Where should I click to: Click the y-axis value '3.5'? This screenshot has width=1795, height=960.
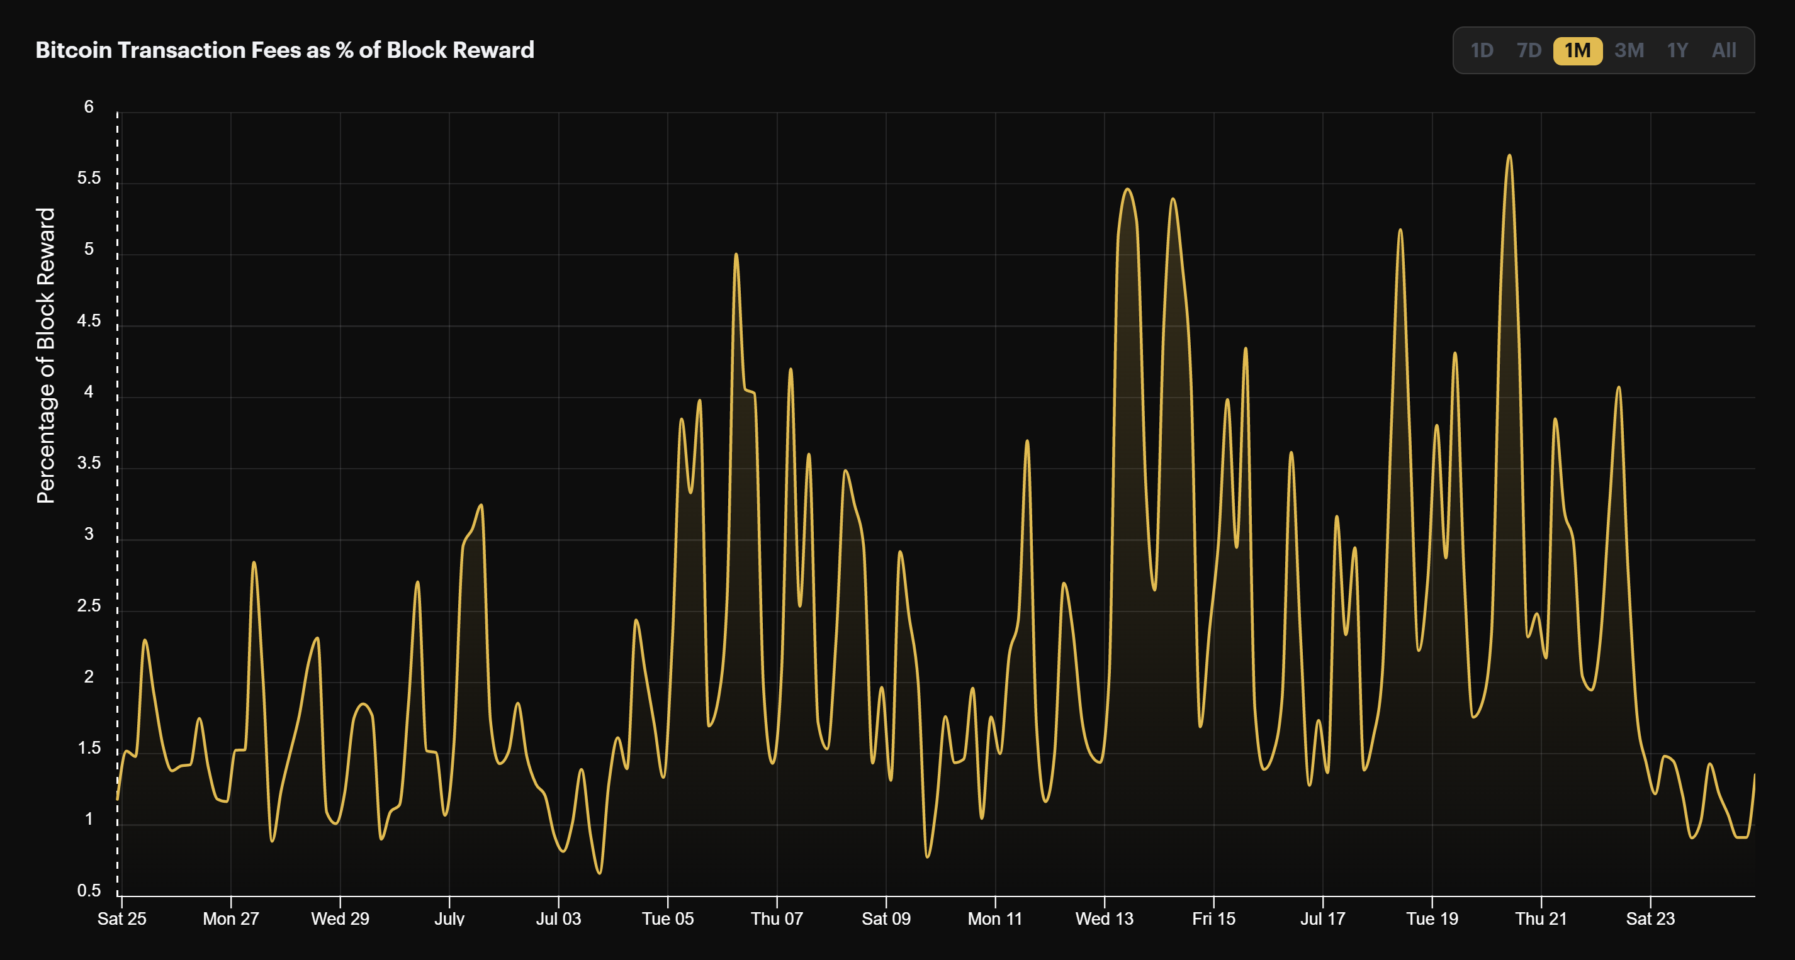89,462
